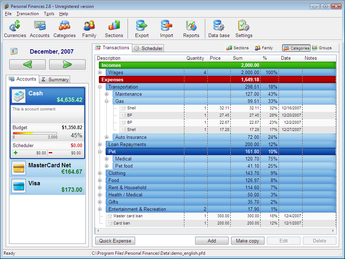Click the Cash budget progress bar
345x259 pixels.
click(x=35, y=133)
